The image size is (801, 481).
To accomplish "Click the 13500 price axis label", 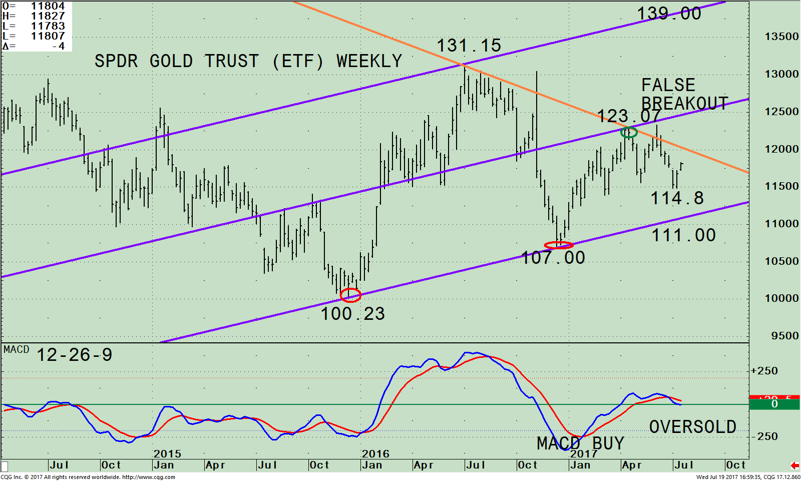I will click(782, 37).
